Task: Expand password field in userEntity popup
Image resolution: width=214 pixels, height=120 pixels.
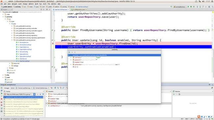Action: tap(71, 60)
